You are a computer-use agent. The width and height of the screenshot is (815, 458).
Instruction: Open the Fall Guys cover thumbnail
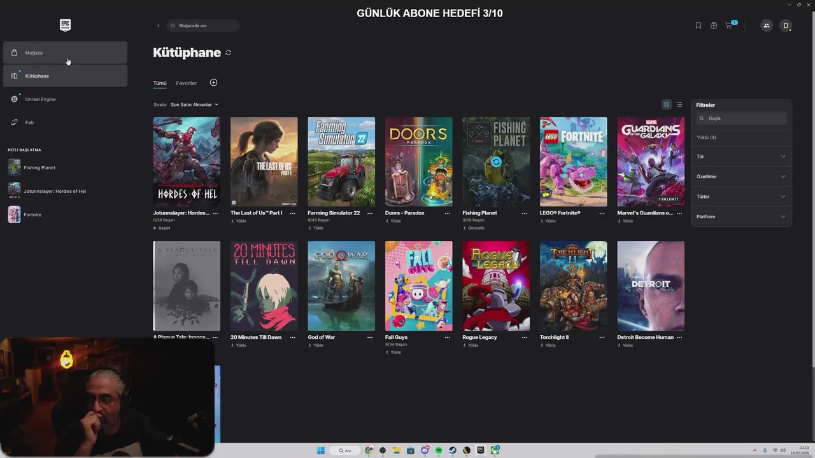tap(418, 286)
